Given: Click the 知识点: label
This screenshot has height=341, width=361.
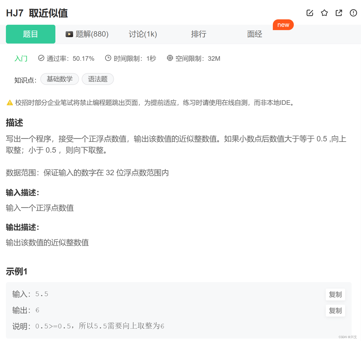Looking at the screenshot, I should point(25,80).
